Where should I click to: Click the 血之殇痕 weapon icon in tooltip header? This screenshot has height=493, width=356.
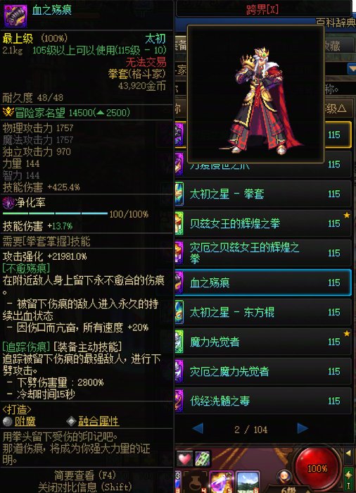click(15, 15)
